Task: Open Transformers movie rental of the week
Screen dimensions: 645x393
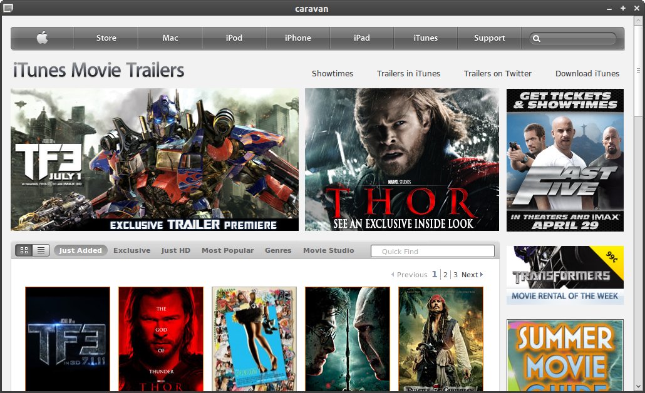Action: [x=565, y=275]
